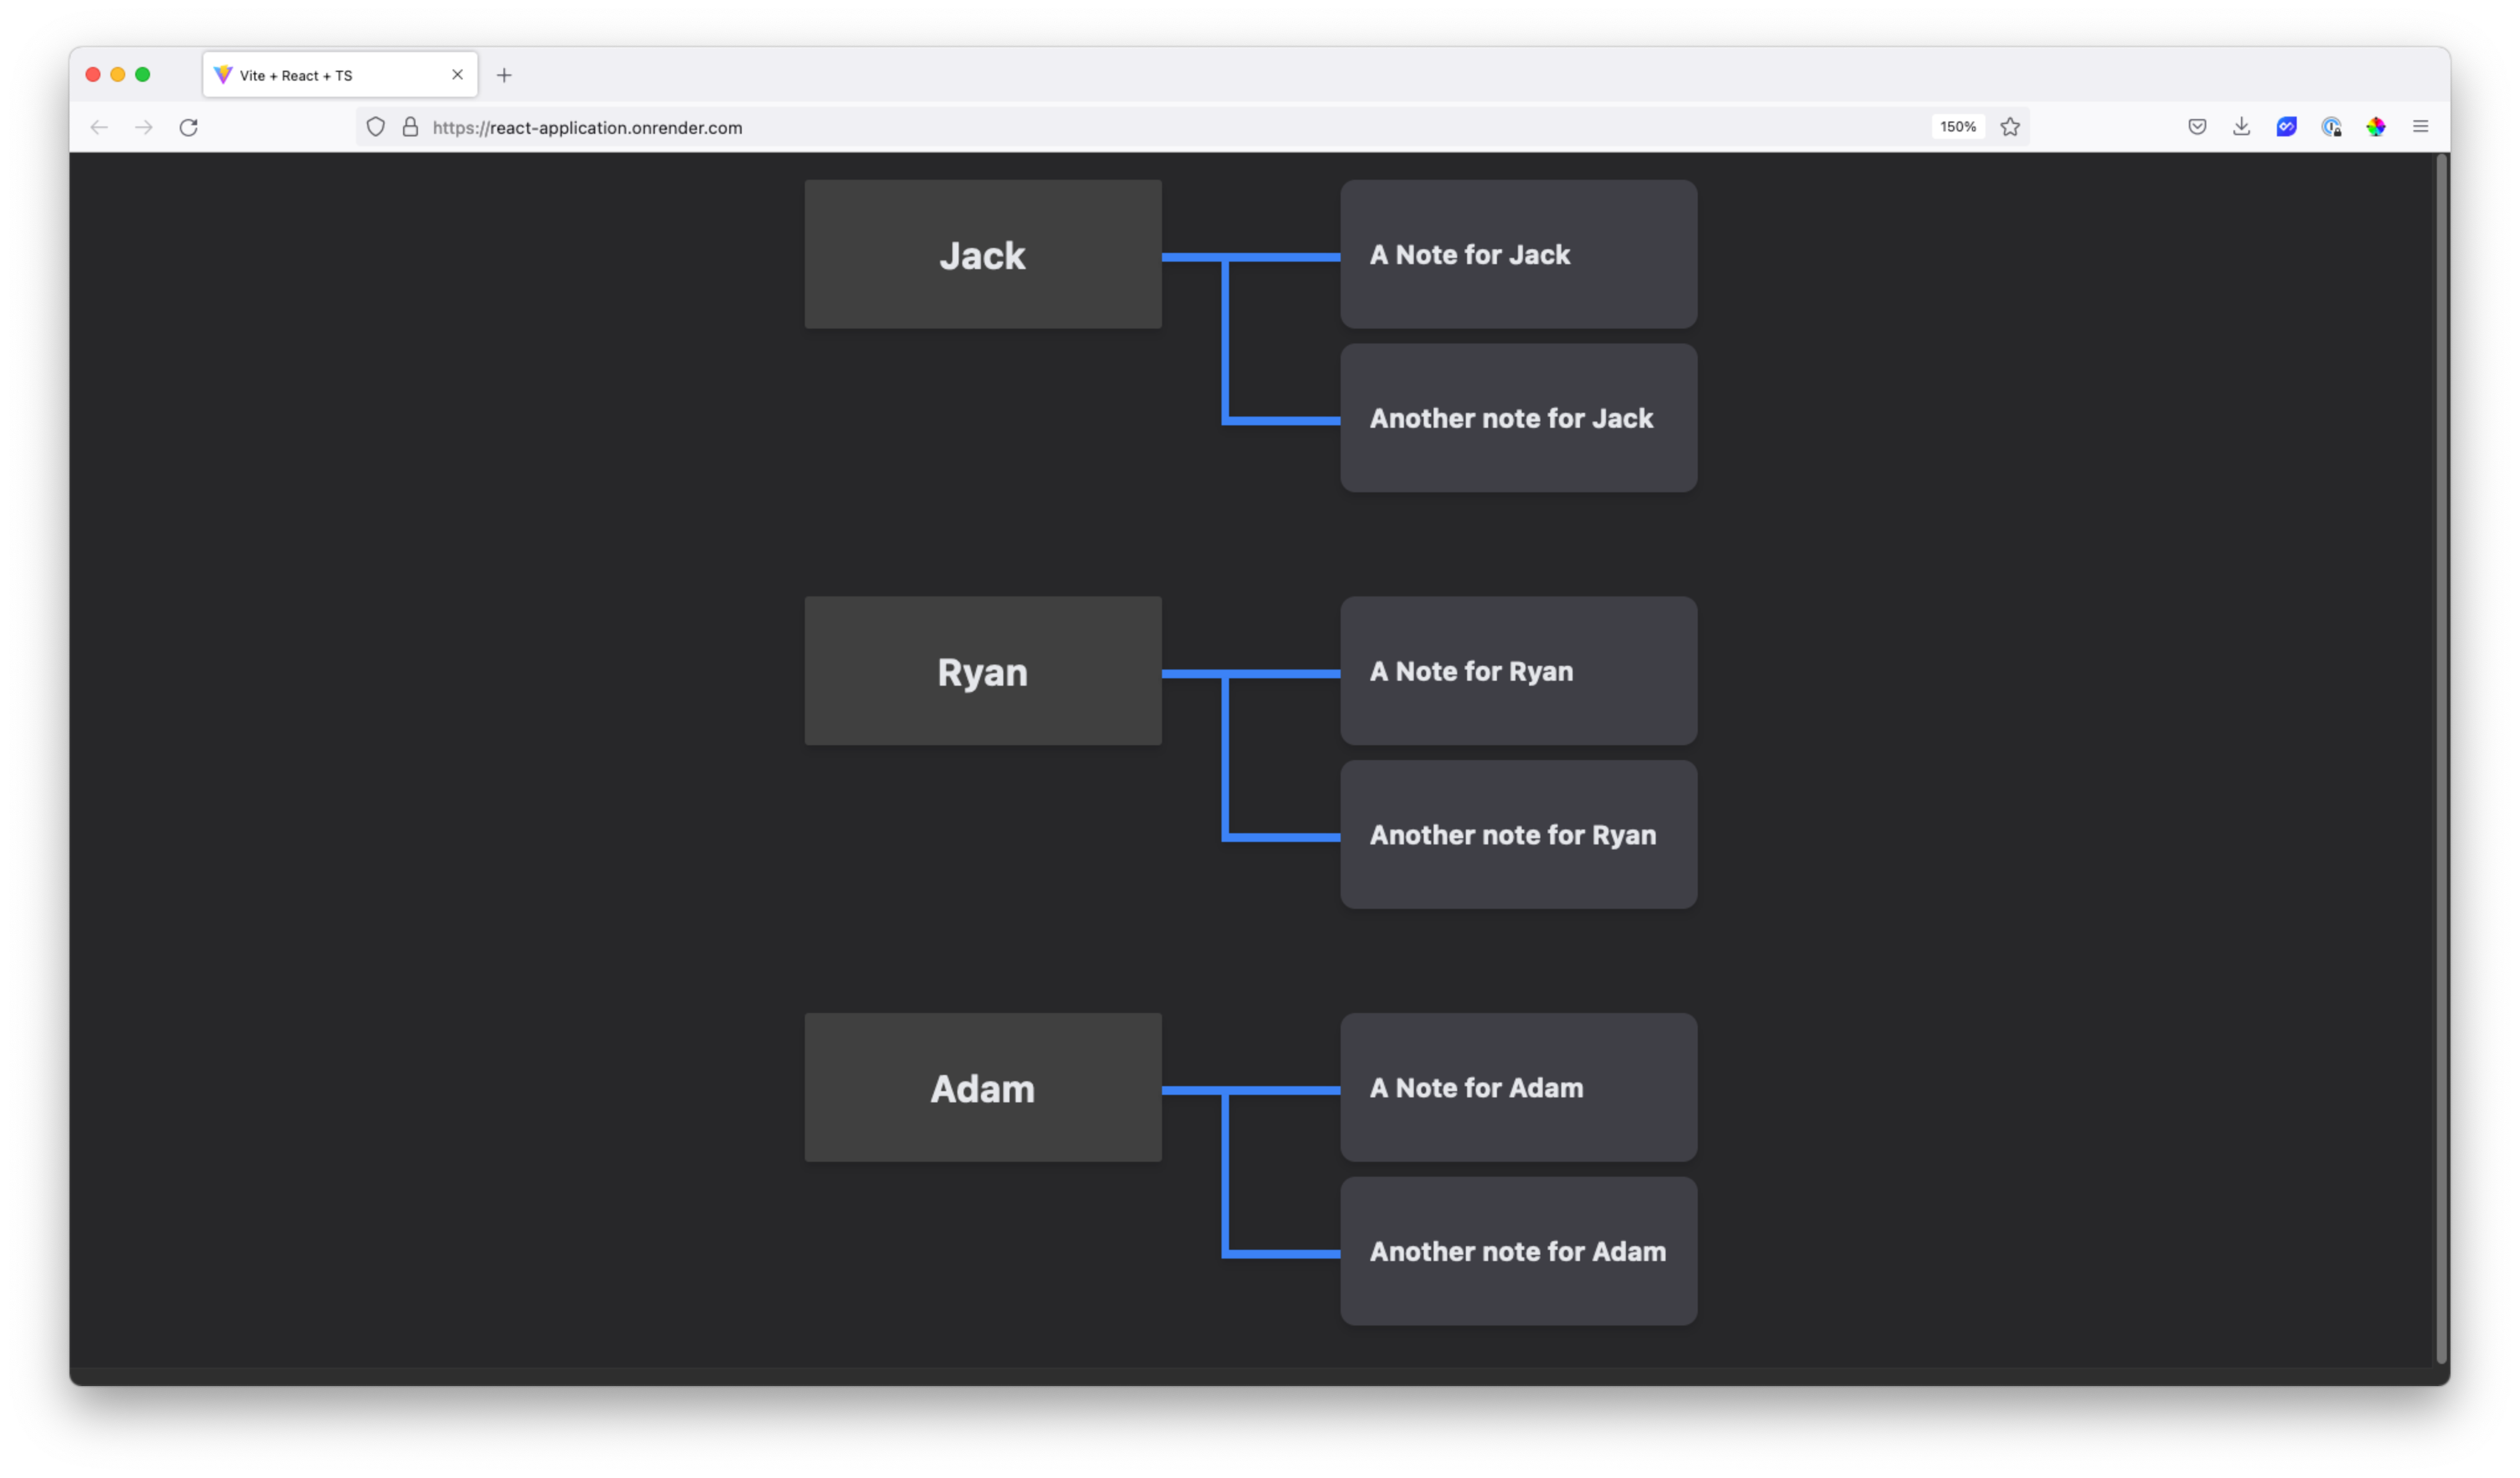
Task: Click the blue link-shaped extension icon
Action: 2286,127
